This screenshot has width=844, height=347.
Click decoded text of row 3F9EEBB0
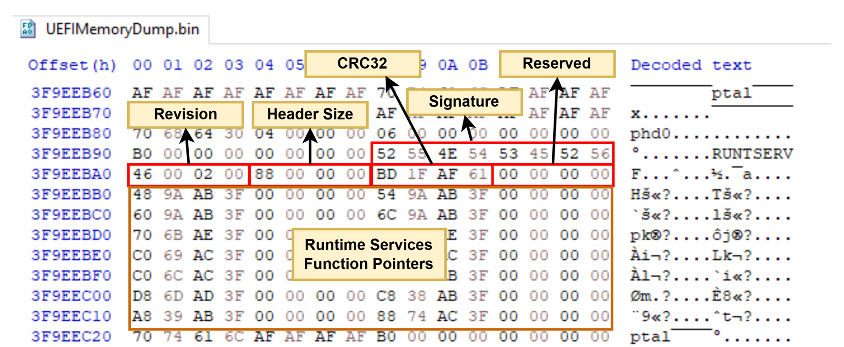711,195
